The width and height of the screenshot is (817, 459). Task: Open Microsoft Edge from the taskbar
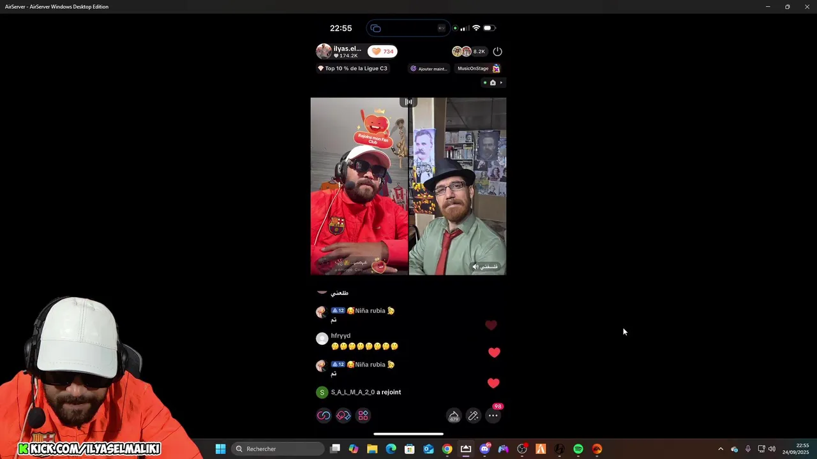pos(391,449)
